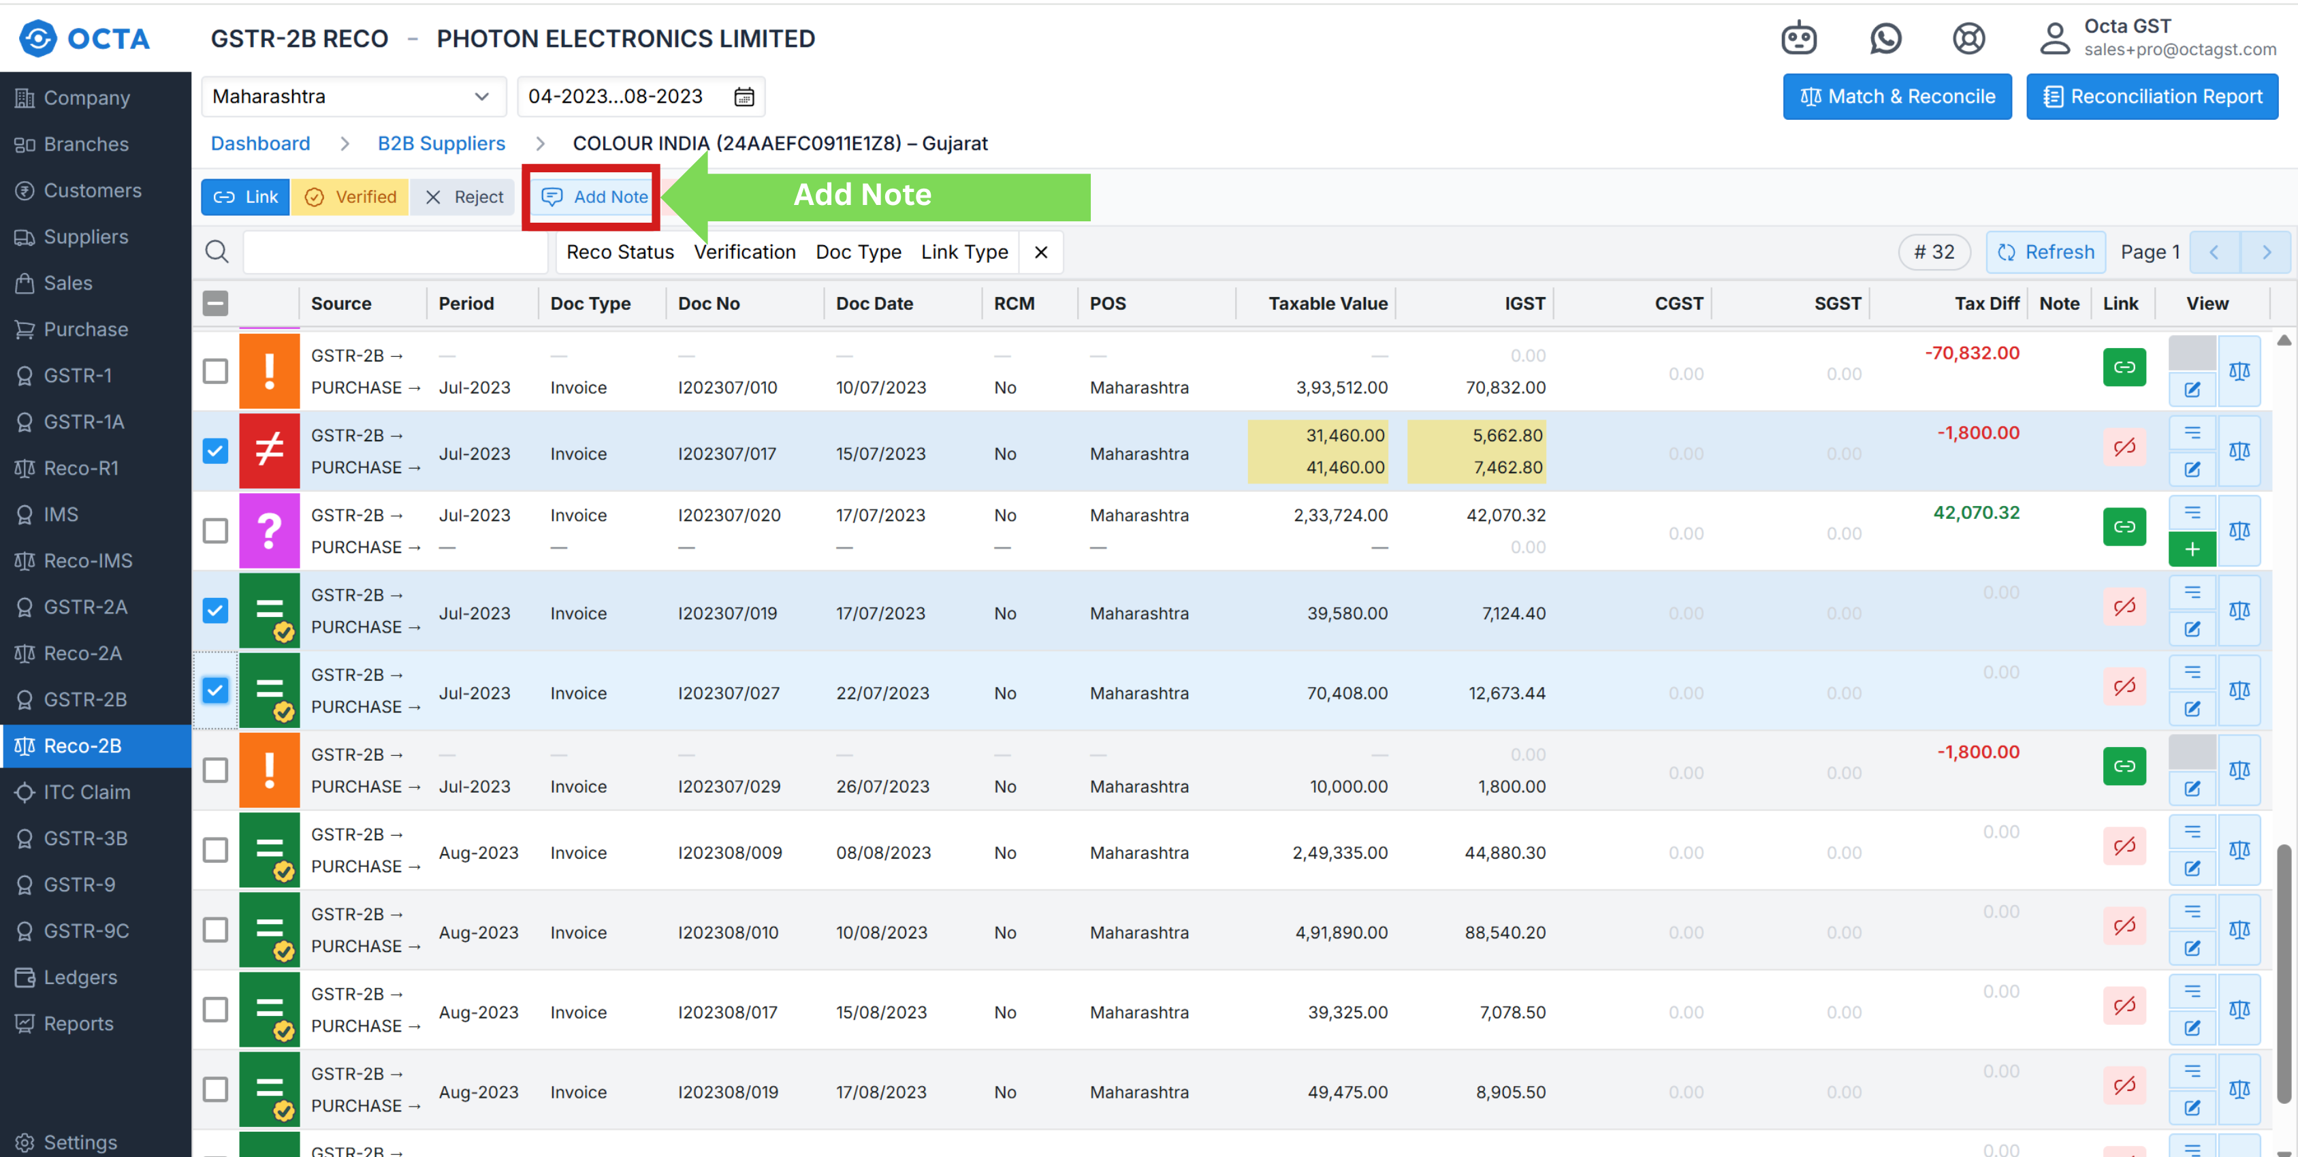This screenshot has width=2298, height=1157.
Task: Open the Reco Status filter
Action: tap(619, 253)
